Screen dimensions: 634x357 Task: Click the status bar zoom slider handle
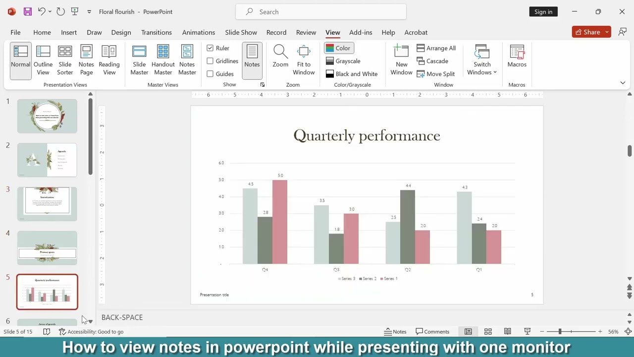point(560,331)
